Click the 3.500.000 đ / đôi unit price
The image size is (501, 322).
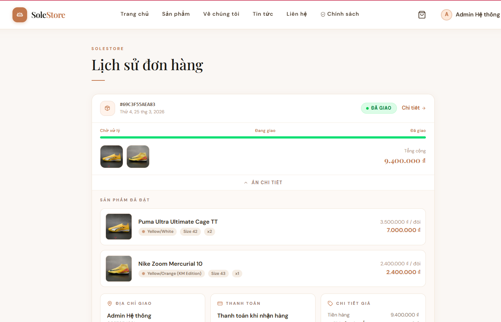click(400, 222)
